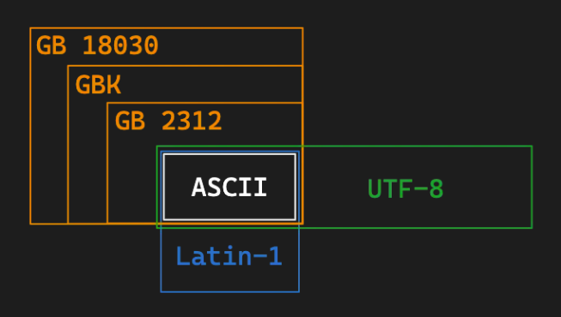The width and height of the screenshot is (561, 317).
Task: Click the letters GB in GB 18030
Action: click(x=52, y=45)
